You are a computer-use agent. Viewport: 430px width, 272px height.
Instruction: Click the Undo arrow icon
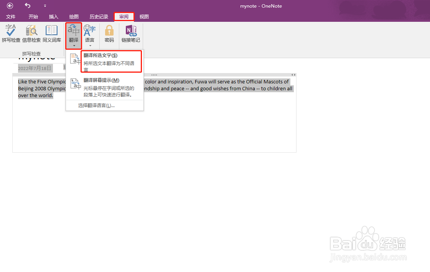point(27,5)
